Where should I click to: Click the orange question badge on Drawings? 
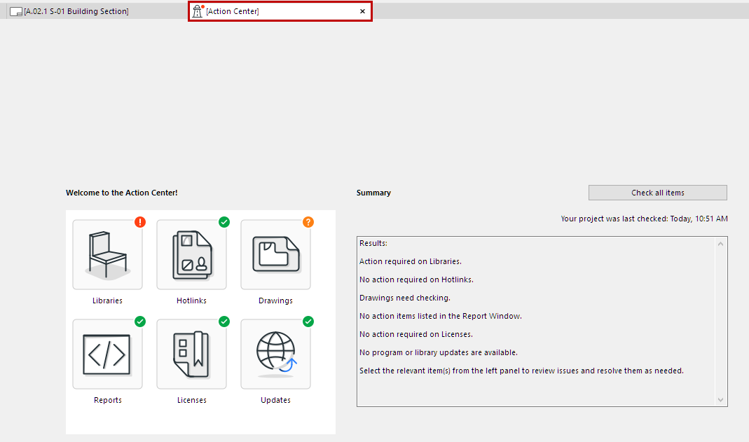308,222
